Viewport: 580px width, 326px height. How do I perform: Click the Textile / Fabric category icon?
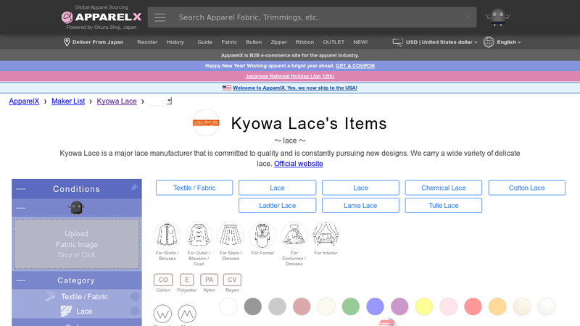[x=51, y=296]
